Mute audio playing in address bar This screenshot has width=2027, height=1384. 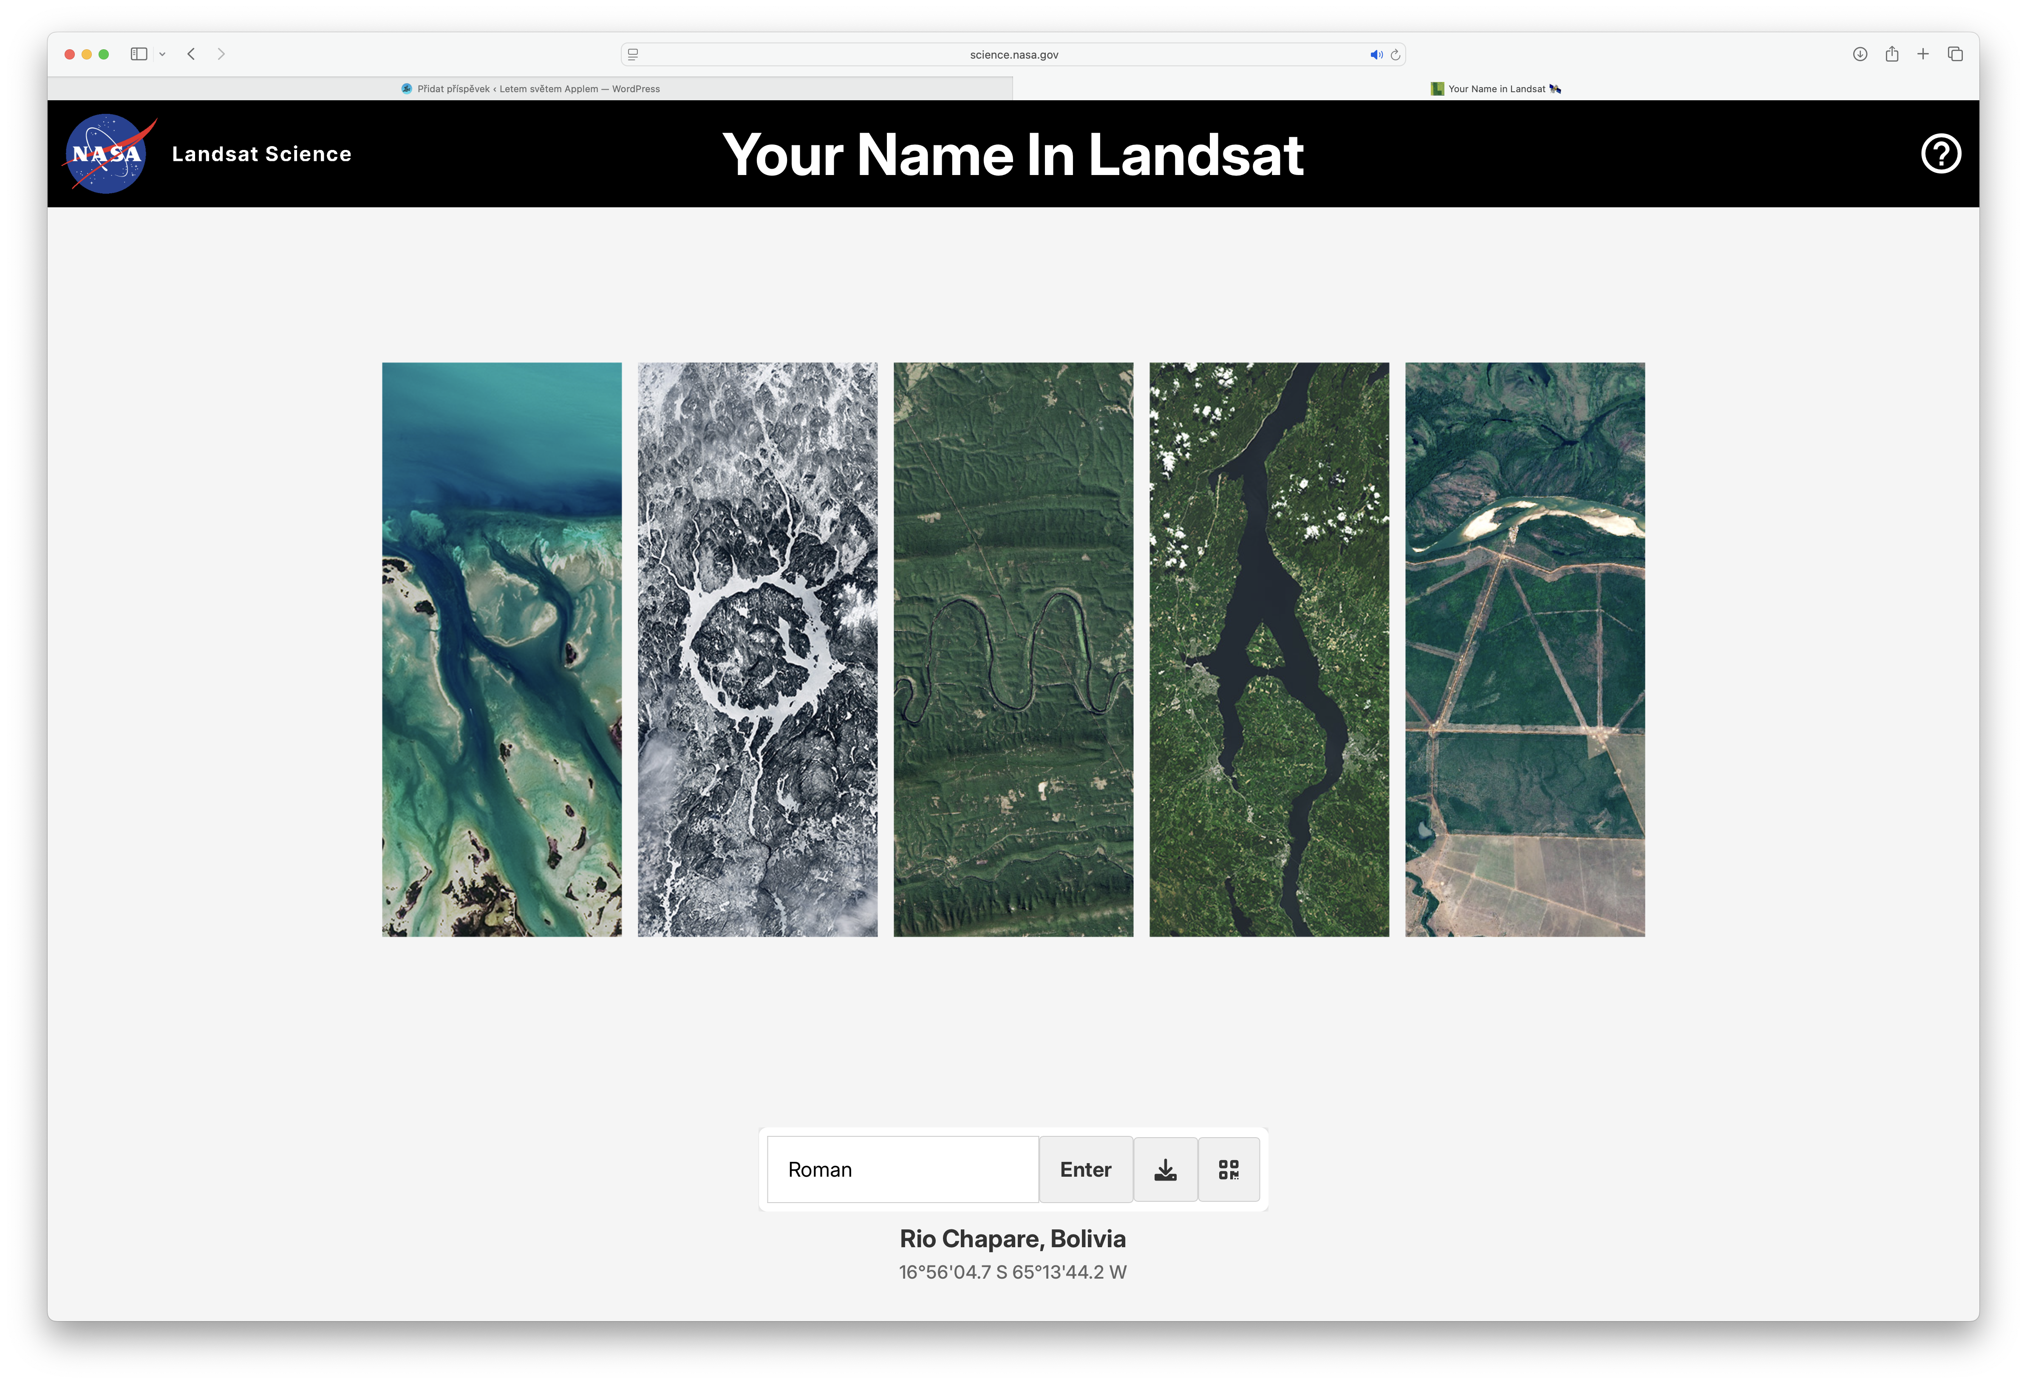[1376, 54]
